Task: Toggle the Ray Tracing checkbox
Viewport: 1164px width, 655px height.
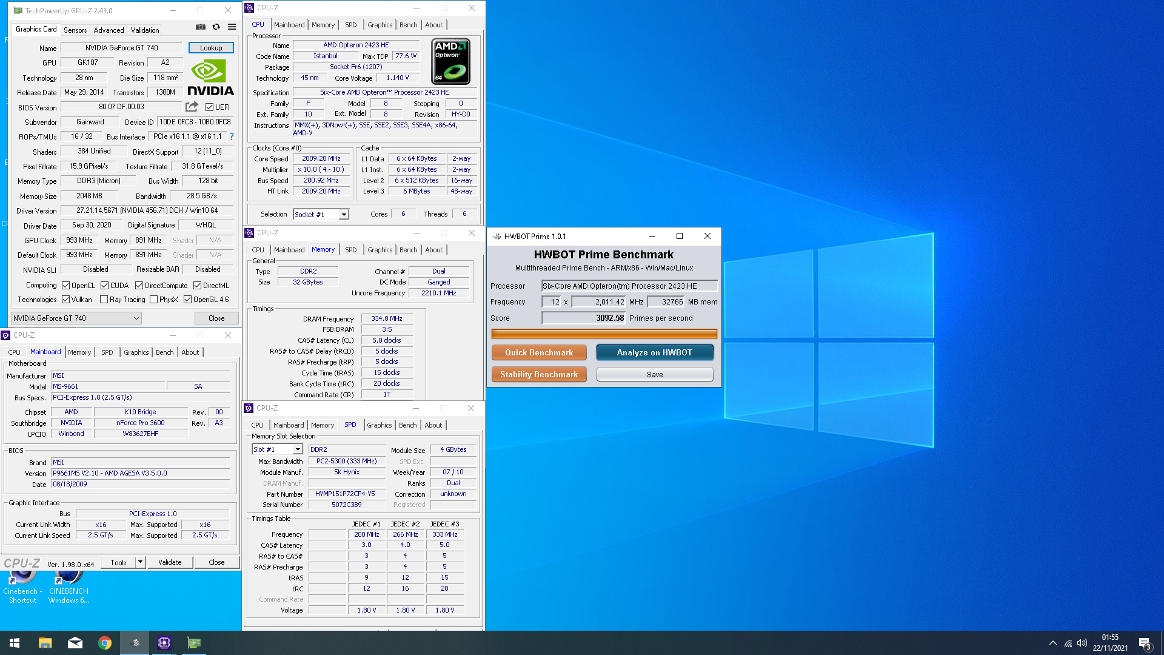Action: pyautogui.click(x=104, y=299)
